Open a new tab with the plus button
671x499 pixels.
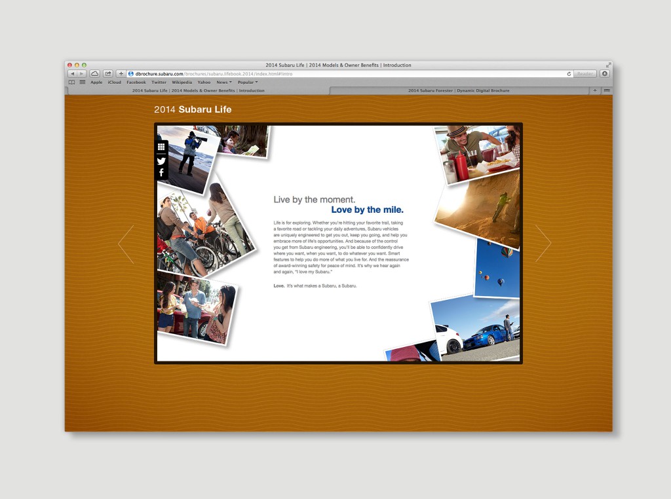595,90
